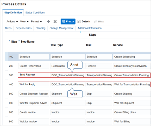Viewport: 151px width, 126px height.
Task: Edit the Wait for Reply step name
Action: pyautogui.click(x=34, y=85)
